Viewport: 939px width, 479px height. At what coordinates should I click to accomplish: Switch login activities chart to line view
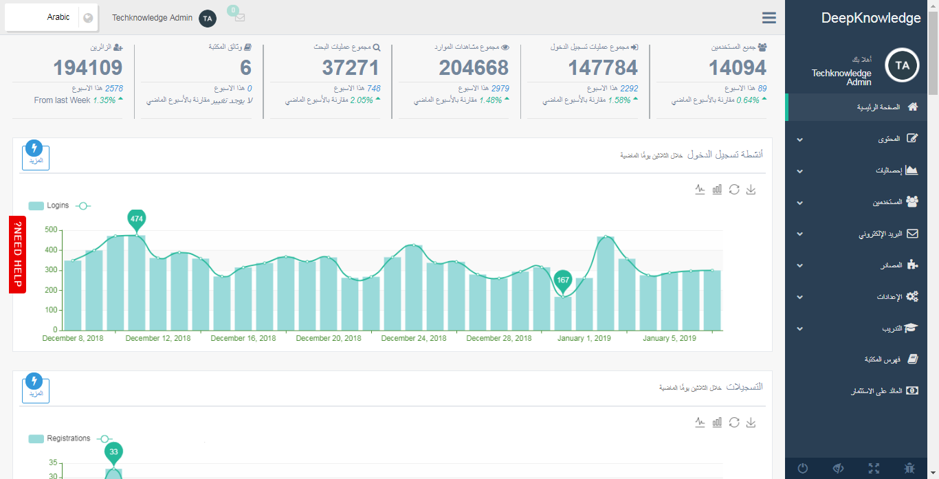[700, 190]
